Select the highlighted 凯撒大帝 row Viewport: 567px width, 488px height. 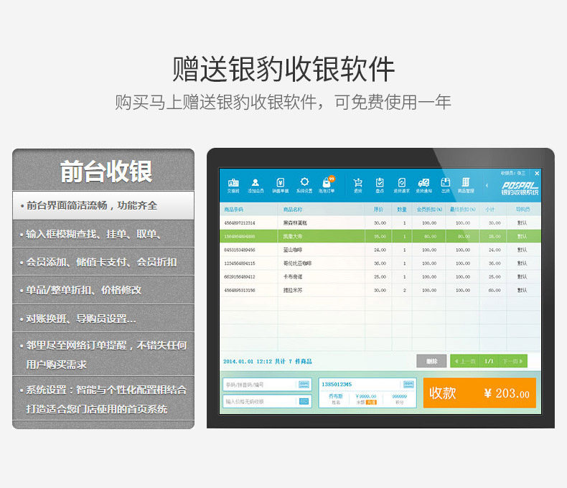pos(380,236)
